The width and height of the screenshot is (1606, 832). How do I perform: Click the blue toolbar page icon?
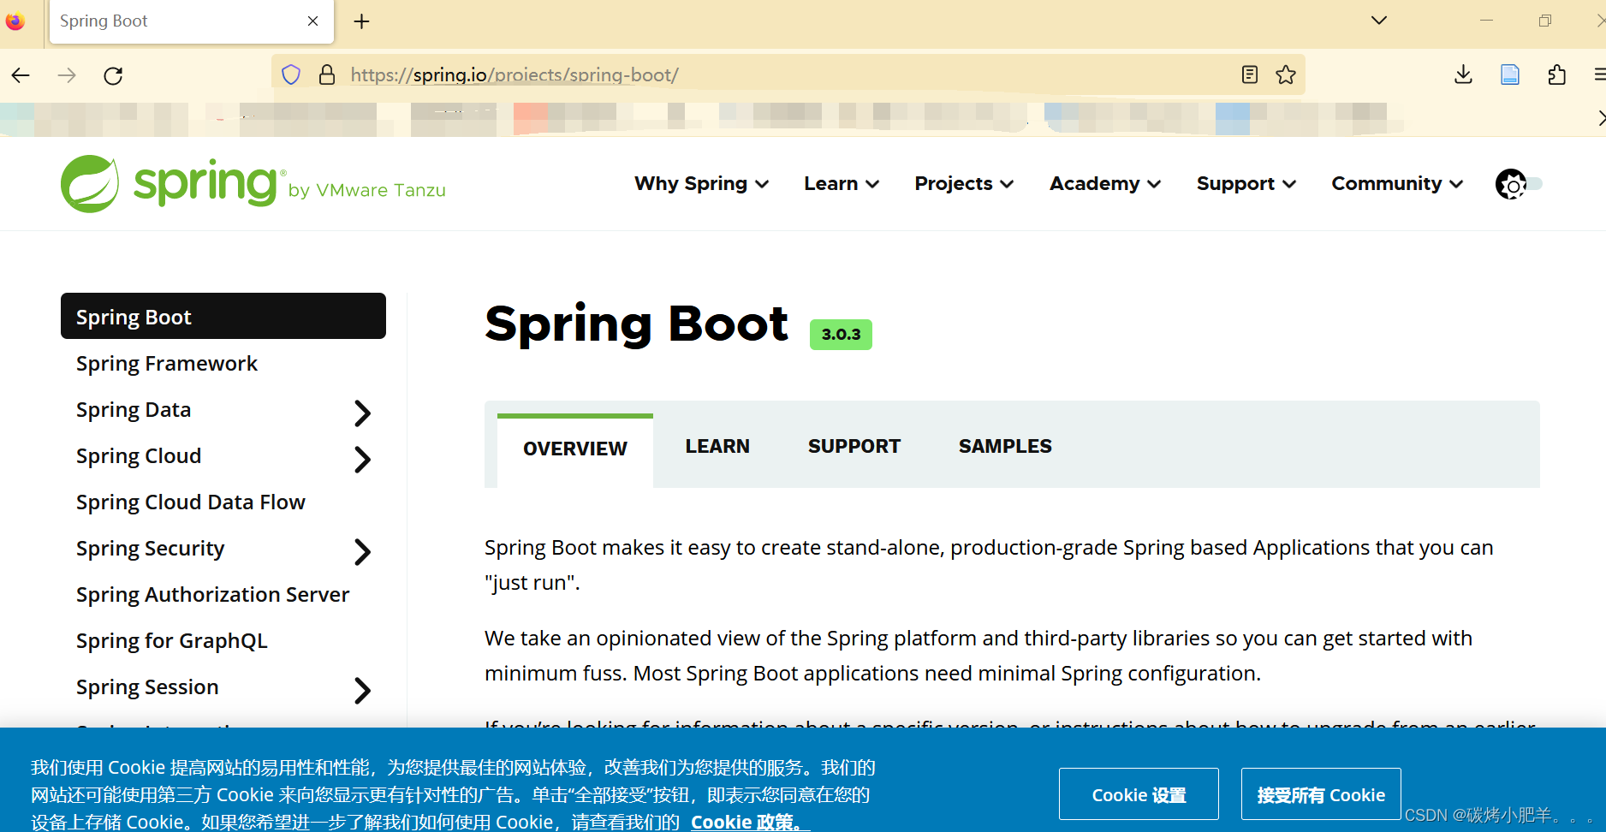pyautogui.click(x=1510, y=75)
